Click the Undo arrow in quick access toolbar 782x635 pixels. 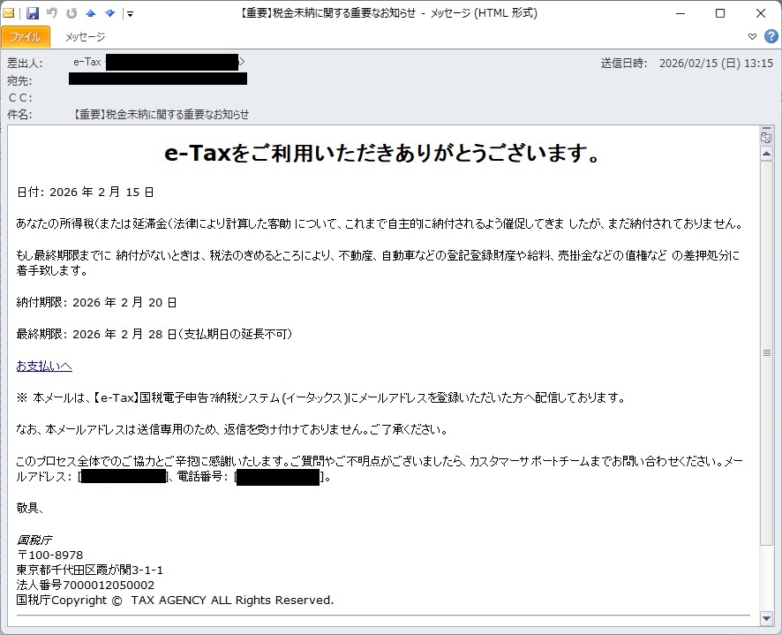click(52, 13)
